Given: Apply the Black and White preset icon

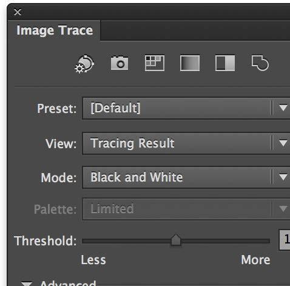Looking at the screenshot, I should pyautogui.click(x=225, y=63).
